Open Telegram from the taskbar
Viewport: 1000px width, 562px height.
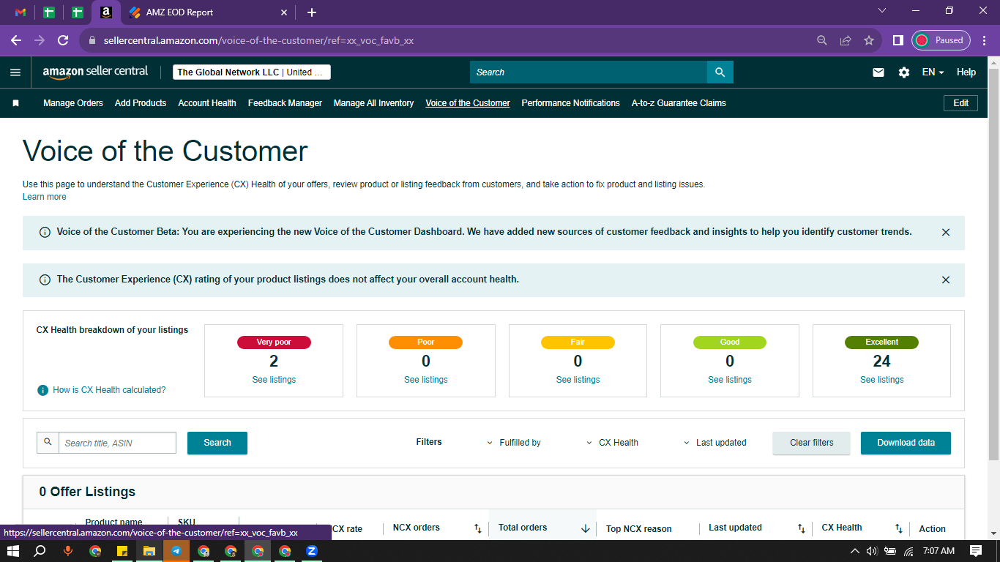click(x=176, y=551)
